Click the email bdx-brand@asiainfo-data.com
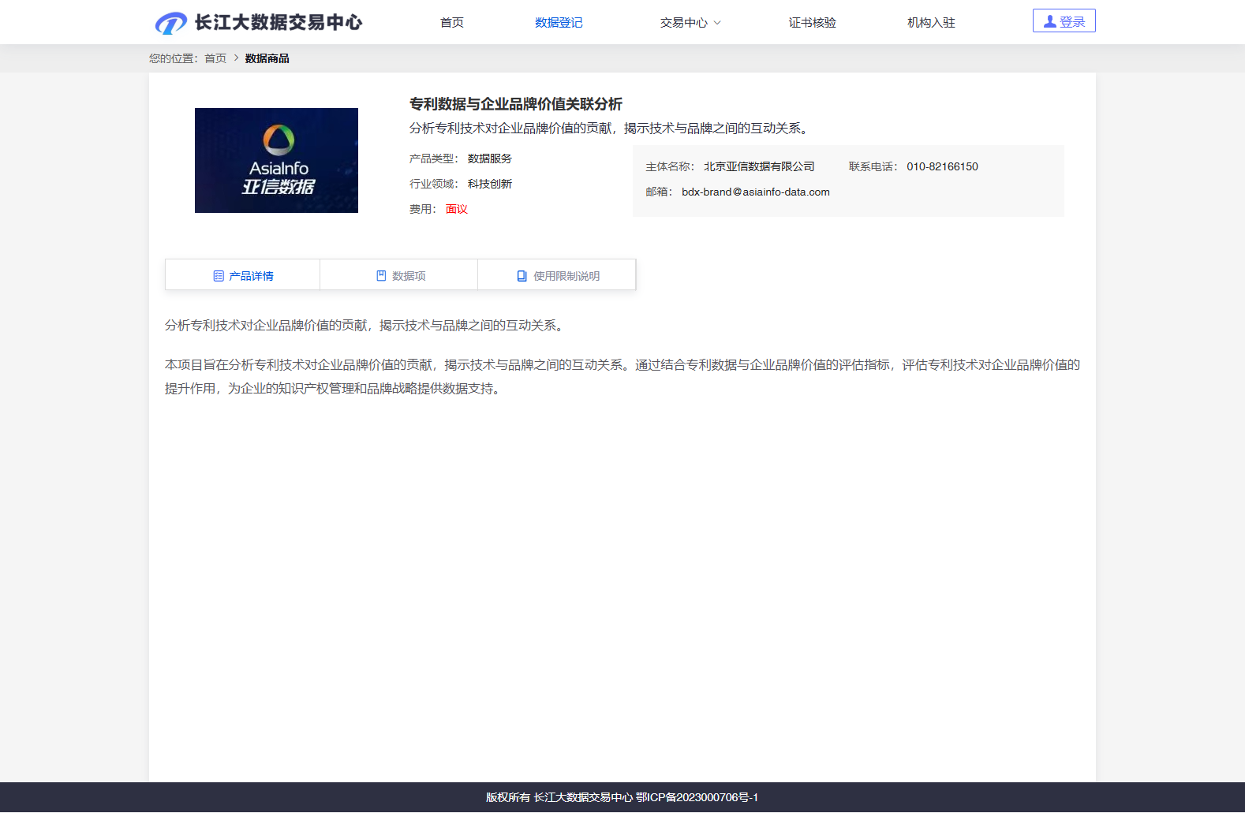 click(x=756, y=192)
